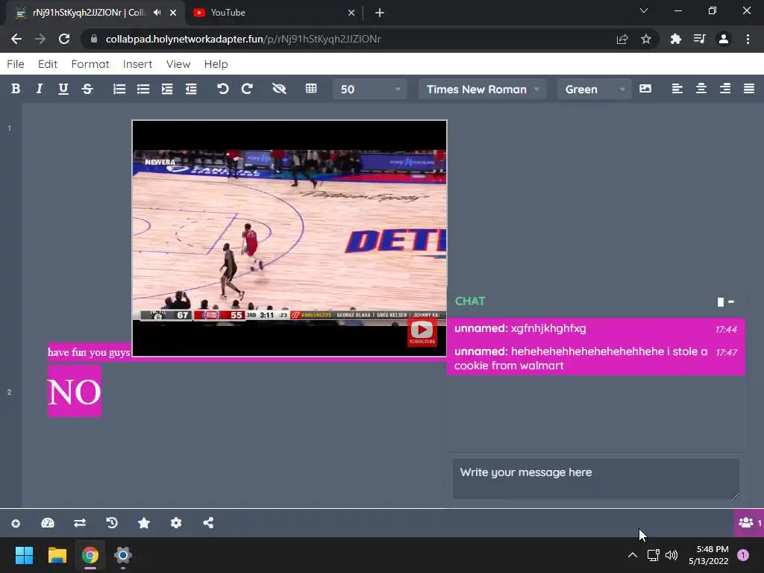Align text right
Screen dimensions: 764x573
coord(725,89)
